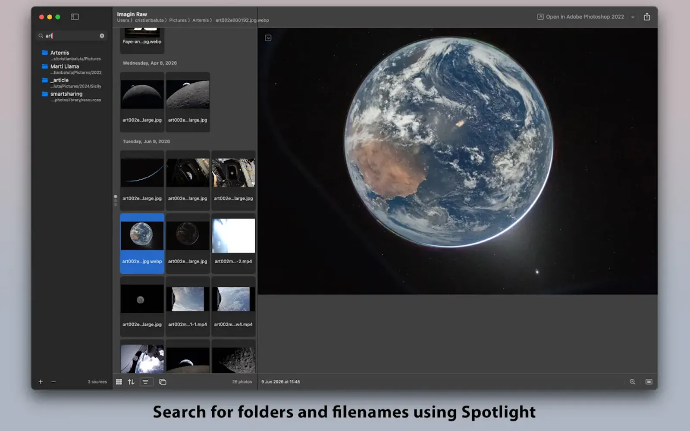The height and width of the screenshot is (431, 690).
Task: Select the small distant Moon thumbnail
Action: (x=142, y=306)
